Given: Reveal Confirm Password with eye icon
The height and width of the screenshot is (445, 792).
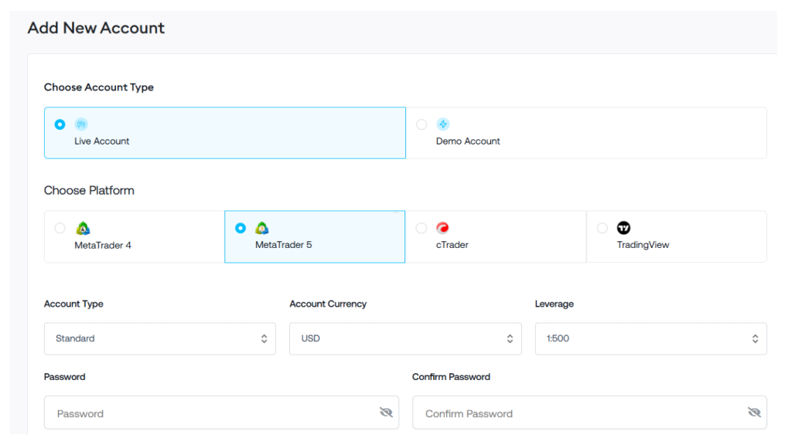Looking at the screenshot, I should tap(754, 413).
